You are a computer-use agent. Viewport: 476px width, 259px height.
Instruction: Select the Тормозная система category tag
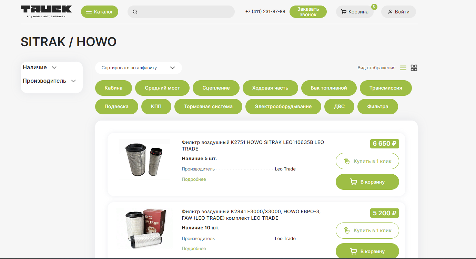(208, 106)
